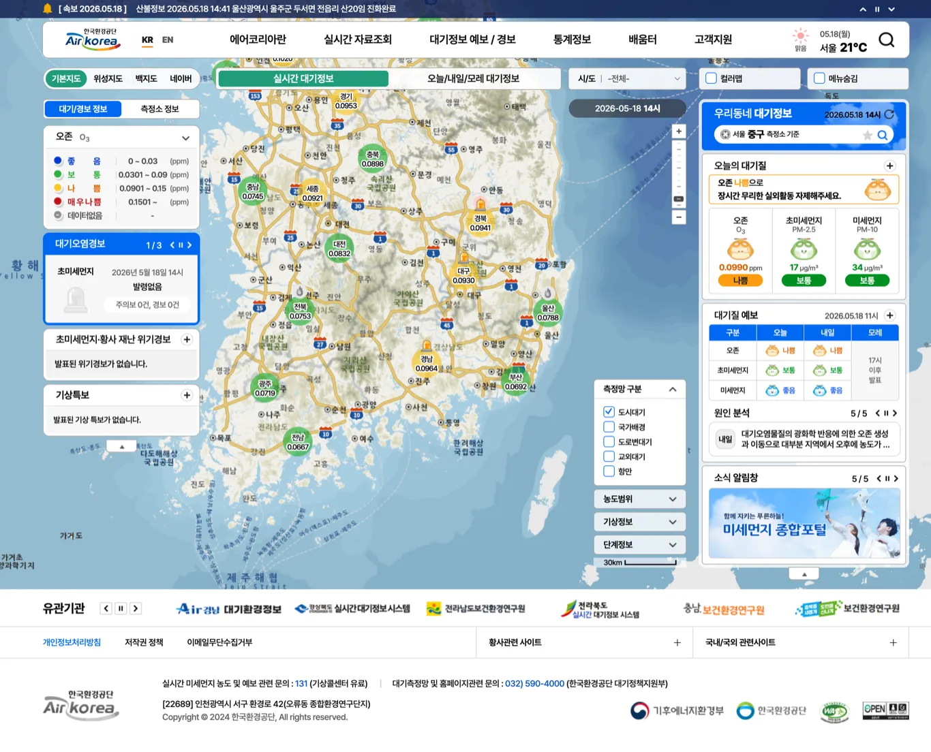The height and width of the screenshot is (752, 931).
Task: Click the refresh icon beside 2026.05.18 14시
Action: tap(889, 114)
